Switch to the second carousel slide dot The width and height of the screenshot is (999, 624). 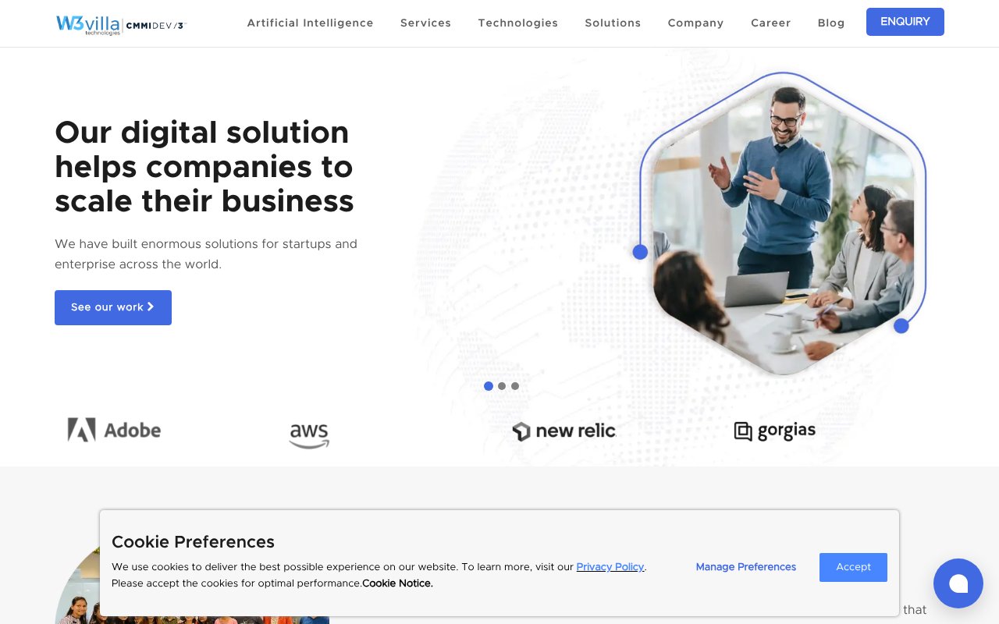[x=502, y=386]
